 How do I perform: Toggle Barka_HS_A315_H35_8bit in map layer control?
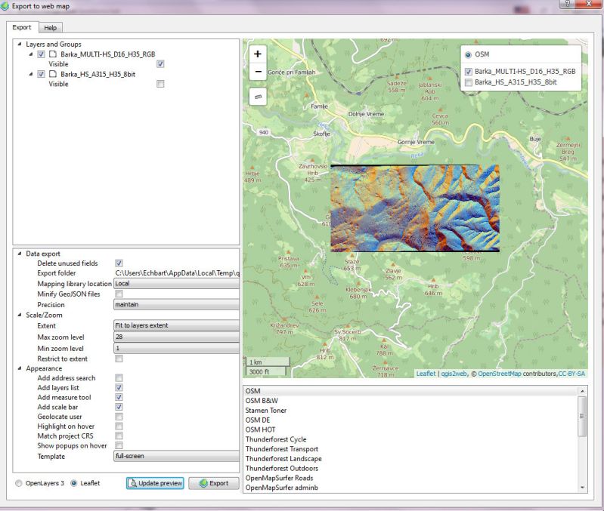(x=469, y=82)
